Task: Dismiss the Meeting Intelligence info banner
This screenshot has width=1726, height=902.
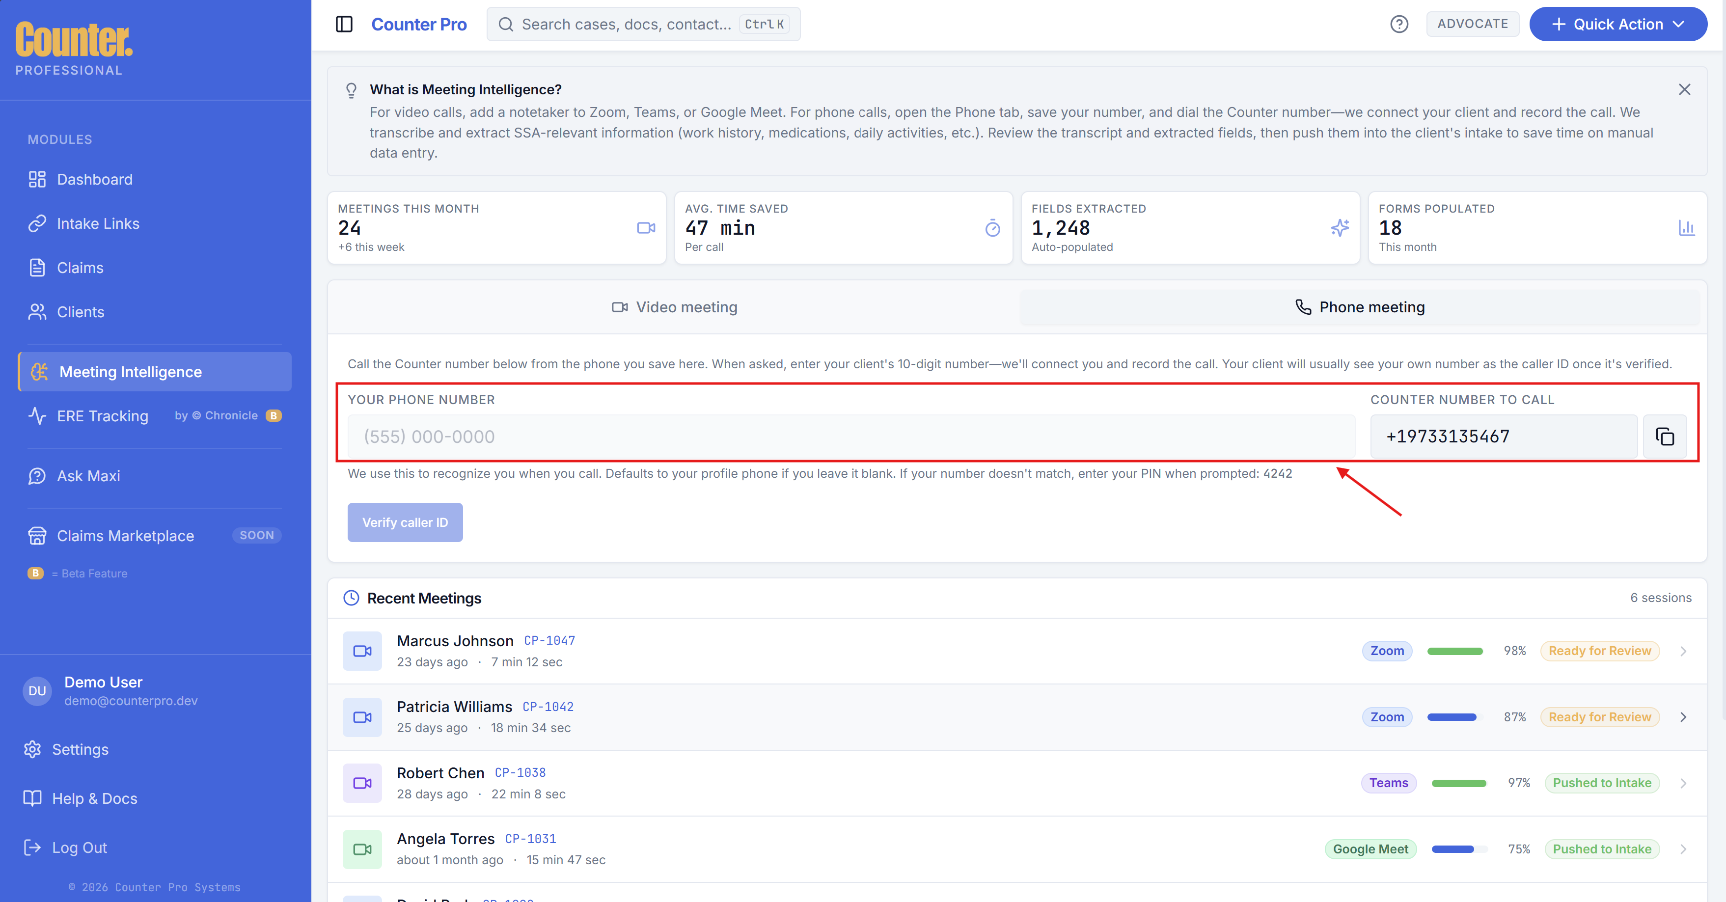Action: pos(1684,90)
